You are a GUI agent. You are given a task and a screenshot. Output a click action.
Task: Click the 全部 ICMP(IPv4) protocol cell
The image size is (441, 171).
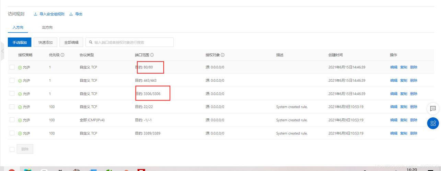click(92, 120)
